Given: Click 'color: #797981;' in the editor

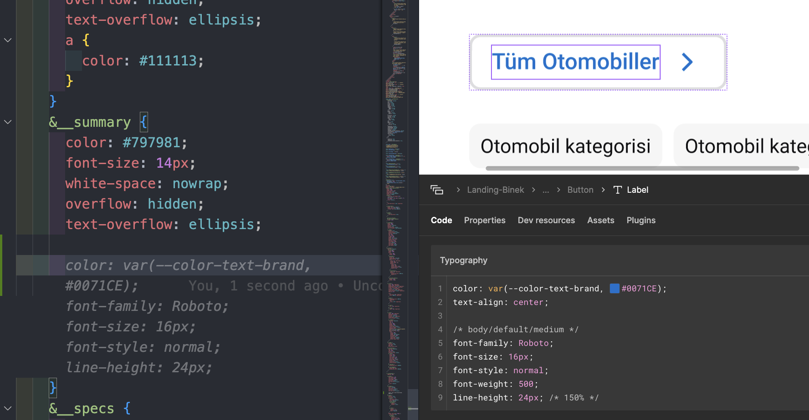Looking at the screenshot, I should click(x=126, y=143).
